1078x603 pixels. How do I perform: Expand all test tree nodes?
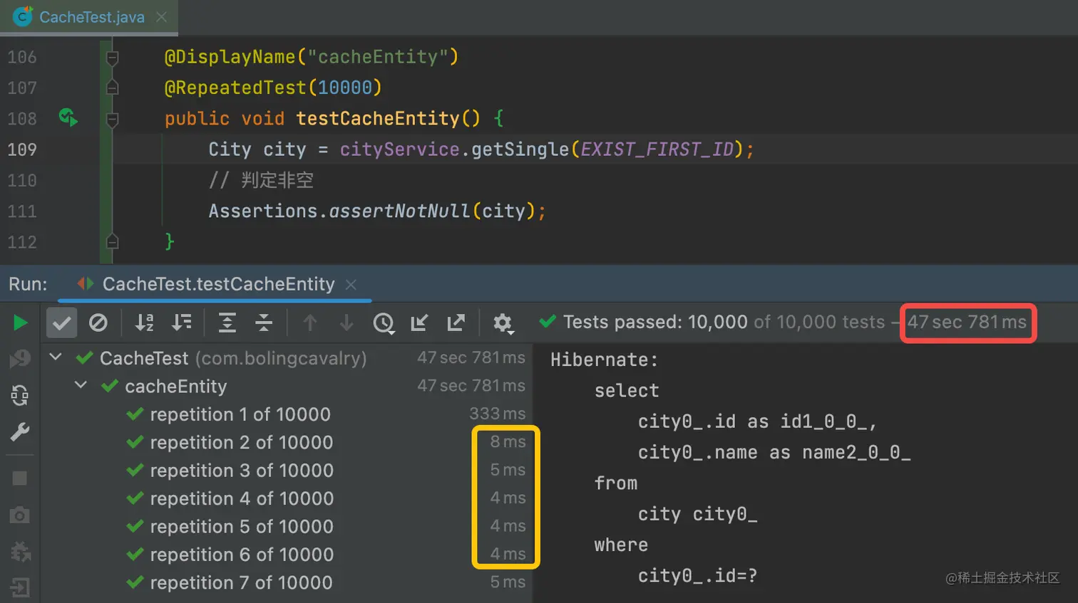(x=227, y=323)
